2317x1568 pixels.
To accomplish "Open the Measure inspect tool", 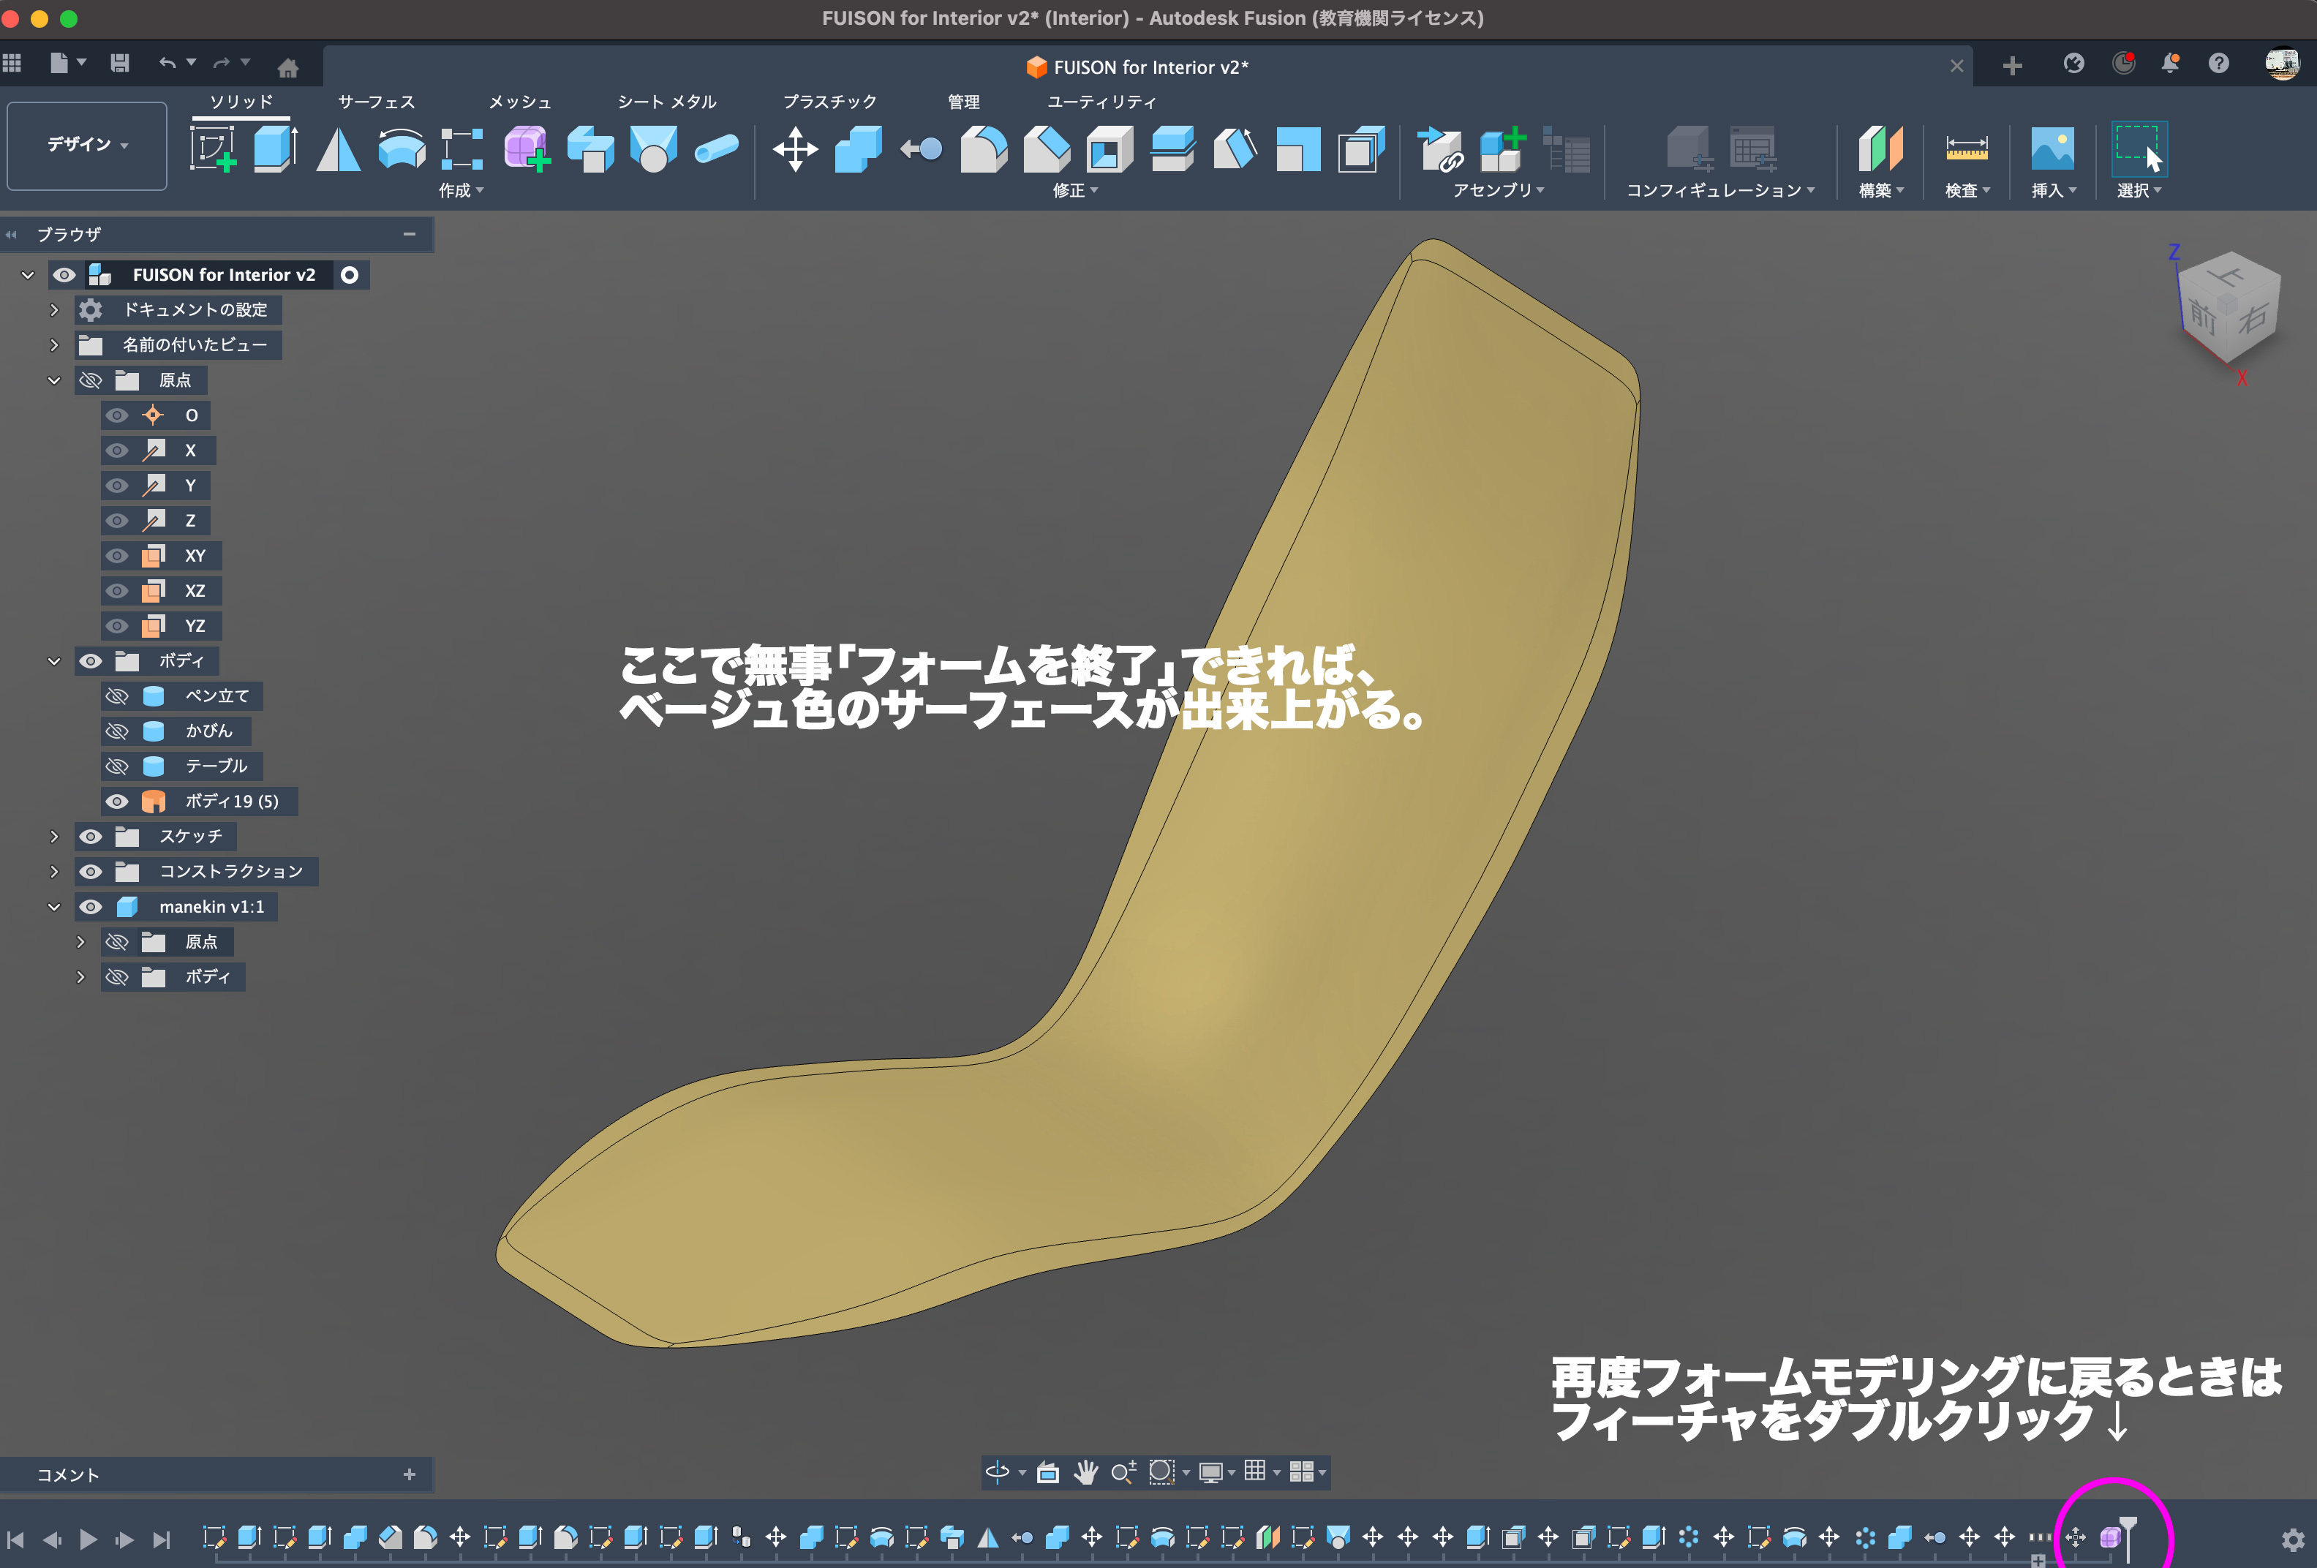I will (1966, 149).
